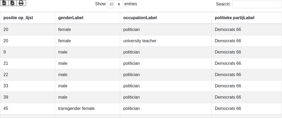Screen dimensions: 282x118
Task: Sort by positie op_lijst column header
Action: pyautogui.click(x=18, y=18)
